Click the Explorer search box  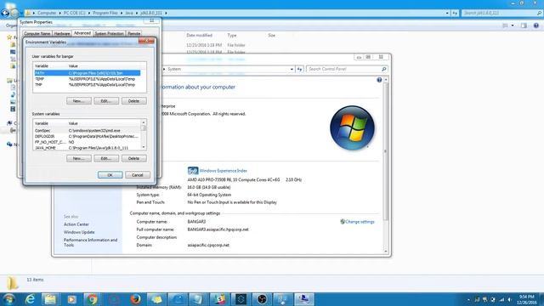[x=502, y=13]
